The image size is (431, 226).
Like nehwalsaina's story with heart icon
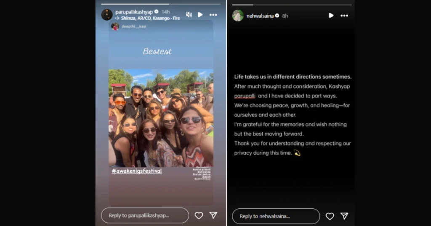tap(330, 216)
